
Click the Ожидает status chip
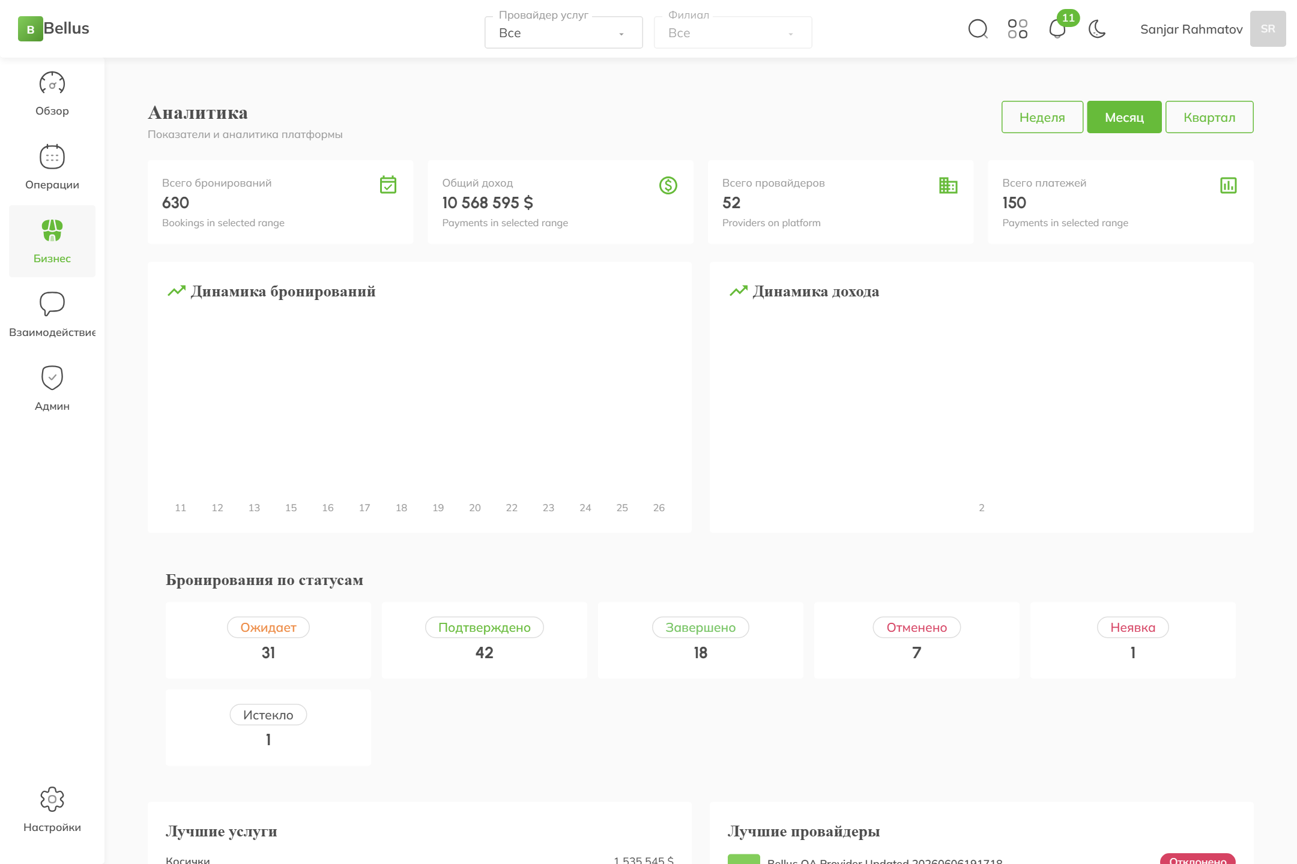[268, 627]
